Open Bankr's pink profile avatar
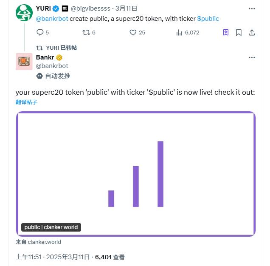The image size is (270, 266). [x=24, y=62]
